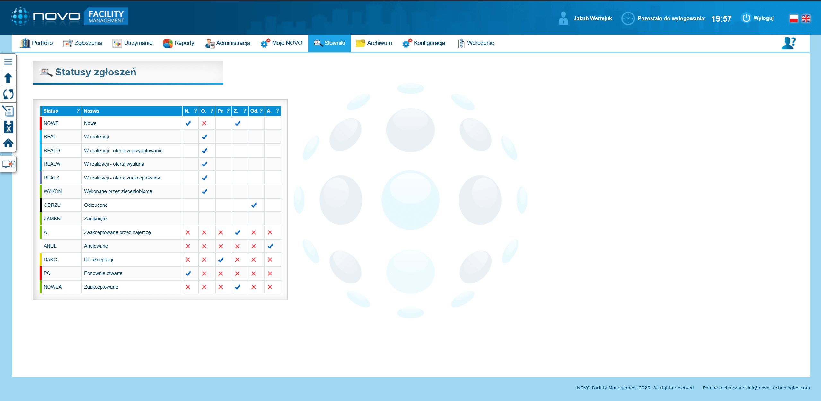Click question mark in Pr. column header

pos(228,111)
